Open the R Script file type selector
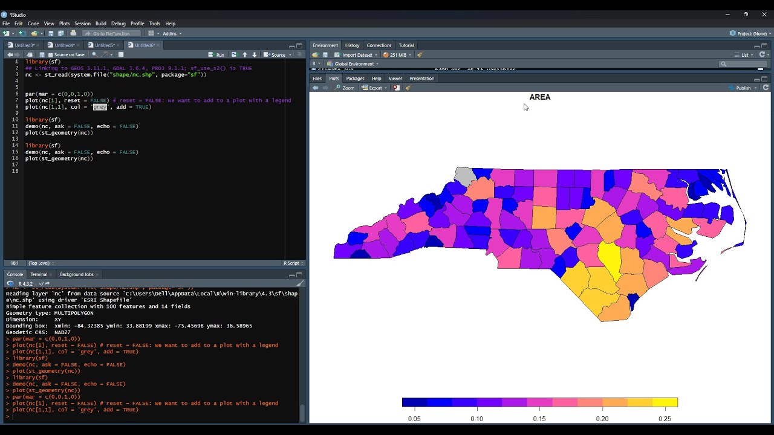This screenshot has height=435, width=774. 293,263
